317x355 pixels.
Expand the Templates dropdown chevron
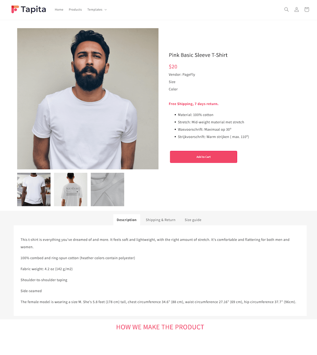105,10
